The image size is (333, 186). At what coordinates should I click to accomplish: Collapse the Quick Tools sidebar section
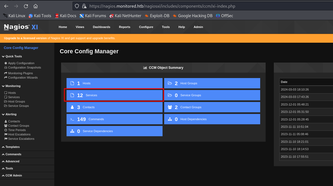pos(12,56)
